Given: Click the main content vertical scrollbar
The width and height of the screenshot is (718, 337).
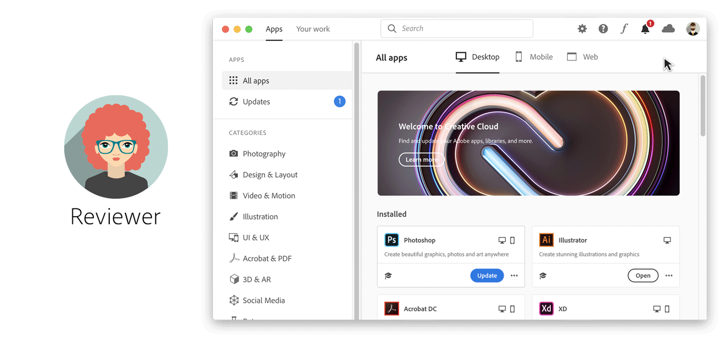Looking at the screenshot, I should click(x=703, y=106).
